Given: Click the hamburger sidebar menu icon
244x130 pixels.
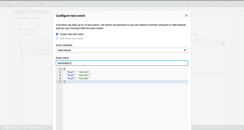Looking at the screenshot, I should 4,11.
